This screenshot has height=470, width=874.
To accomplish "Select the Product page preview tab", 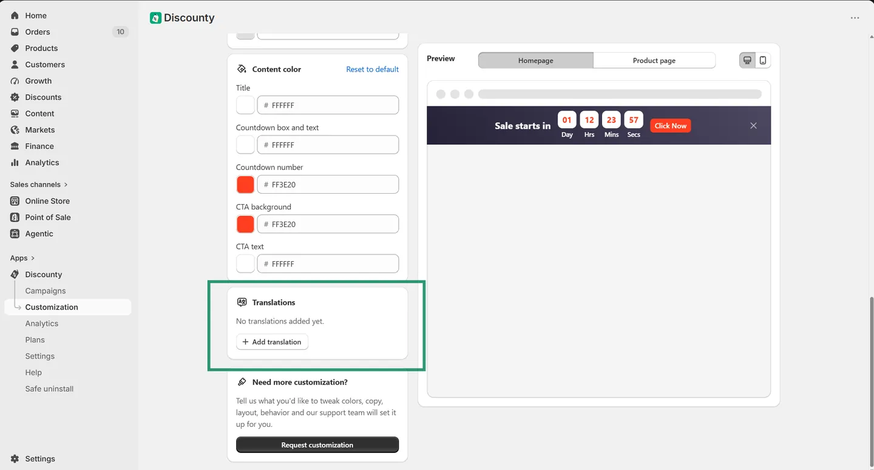I will [654, 61].
